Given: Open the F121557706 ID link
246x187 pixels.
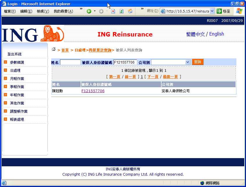Looking at the screenshot, I should (x=93, y=91).
